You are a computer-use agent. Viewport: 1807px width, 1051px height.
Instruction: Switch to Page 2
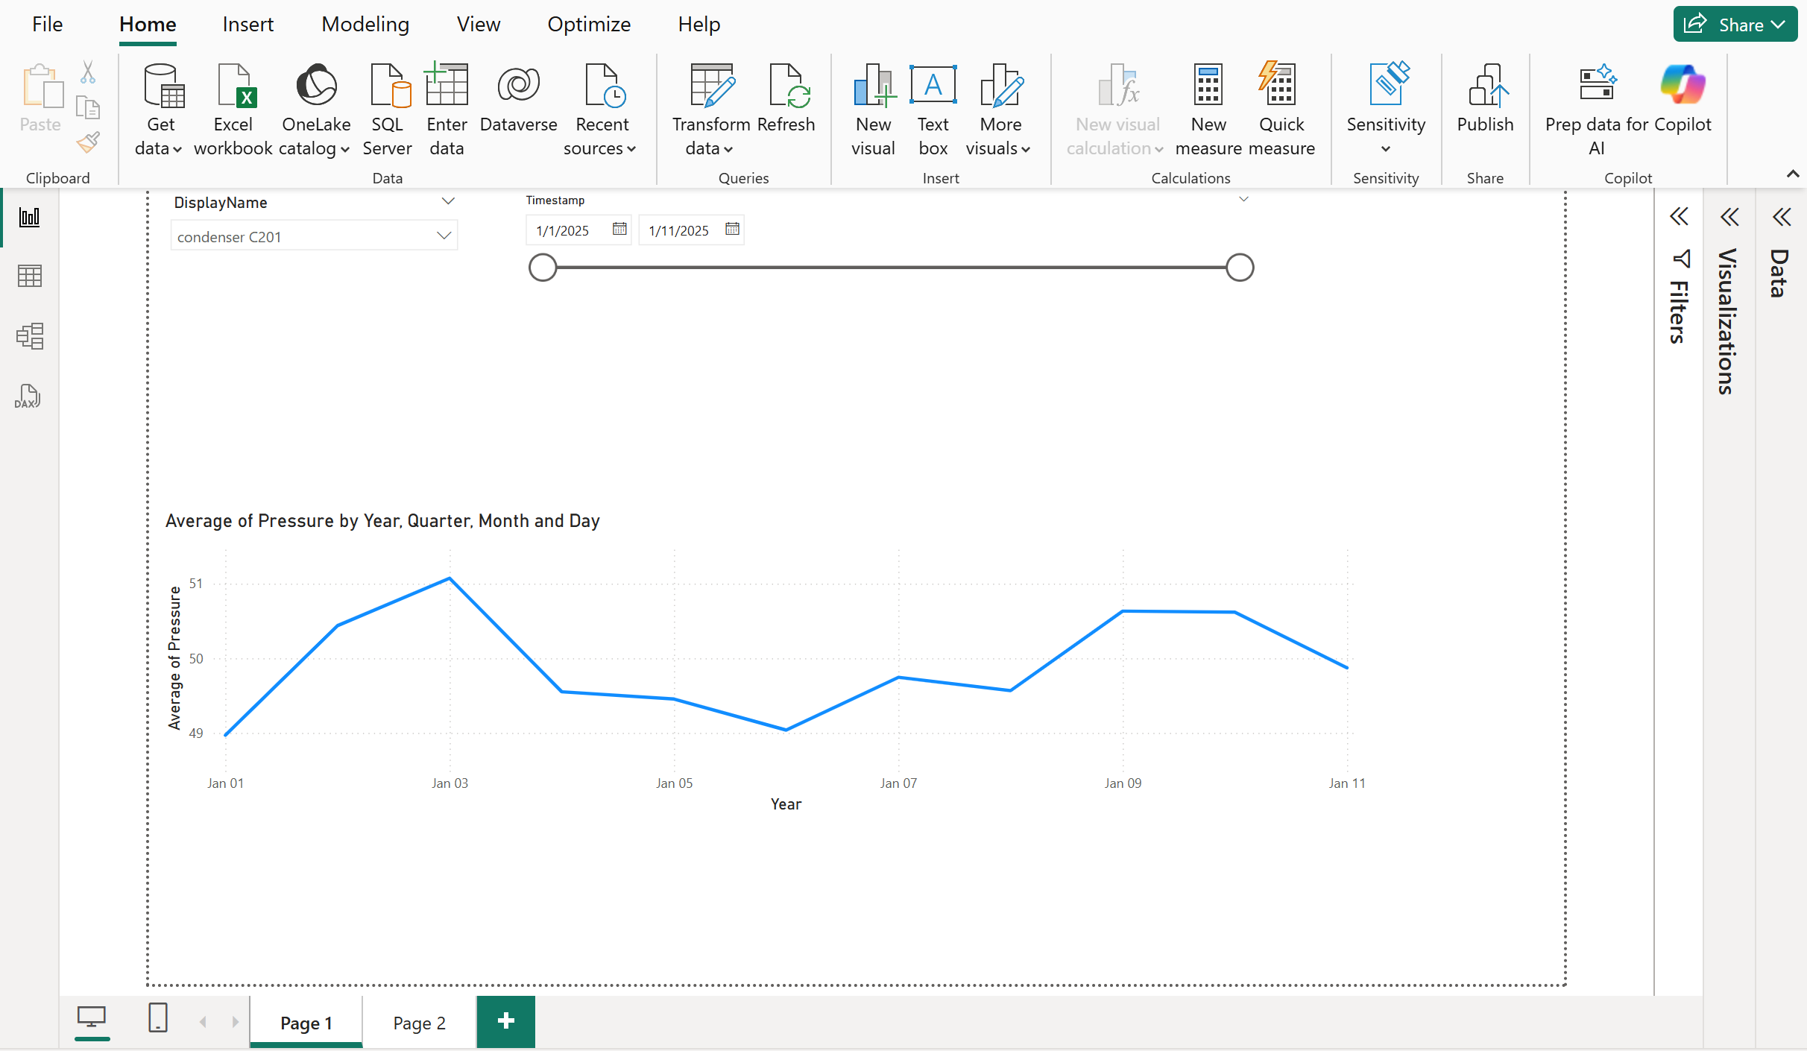417,1023
